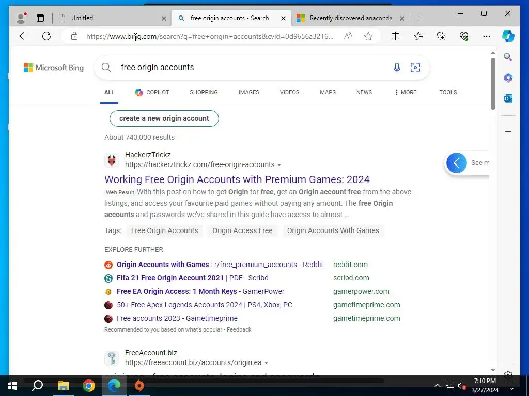
Task: Click the Read aloud icon
Action: [x=348, y=36]
